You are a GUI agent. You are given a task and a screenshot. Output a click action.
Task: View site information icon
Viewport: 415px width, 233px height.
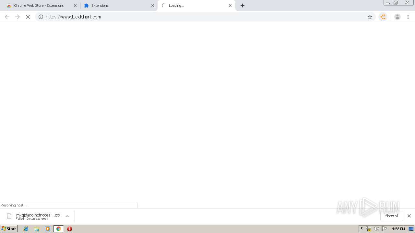point(41,17)
